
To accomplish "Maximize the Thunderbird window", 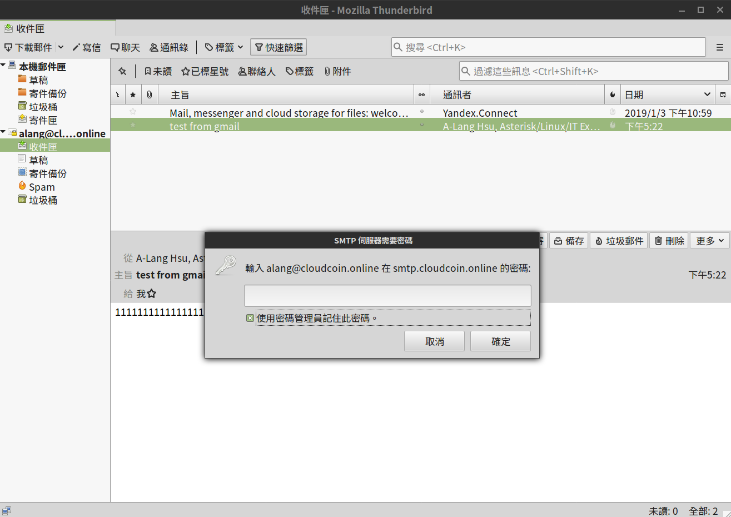I will pyautogui.click(x=700, y=10).
